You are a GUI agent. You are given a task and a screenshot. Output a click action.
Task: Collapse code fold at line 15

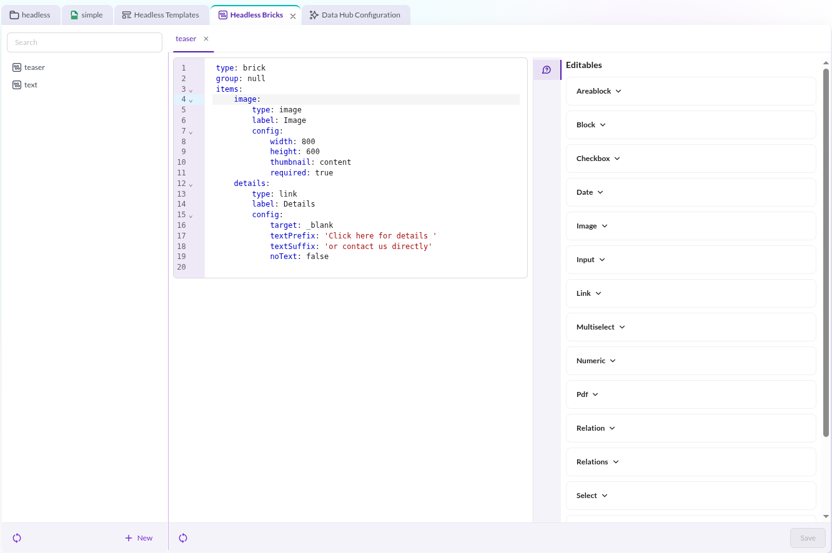coord(191,215)
